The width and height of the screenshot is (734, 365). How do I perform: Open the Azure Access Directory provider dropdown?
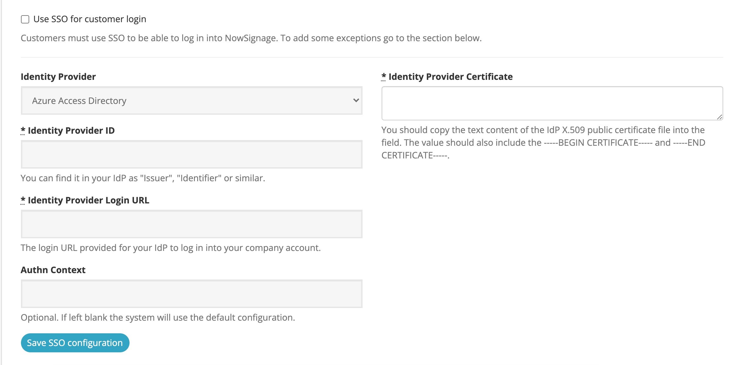tap(191, 101)
